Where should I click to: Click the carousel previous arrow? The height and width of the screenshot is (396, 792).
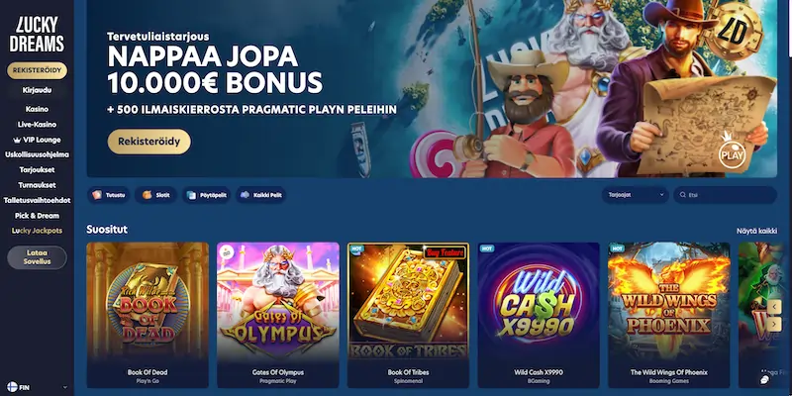pyautogui.click(x=774, y=306)
